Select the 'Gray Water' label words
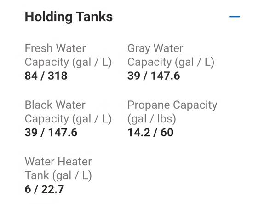 (x=155, y=48)
